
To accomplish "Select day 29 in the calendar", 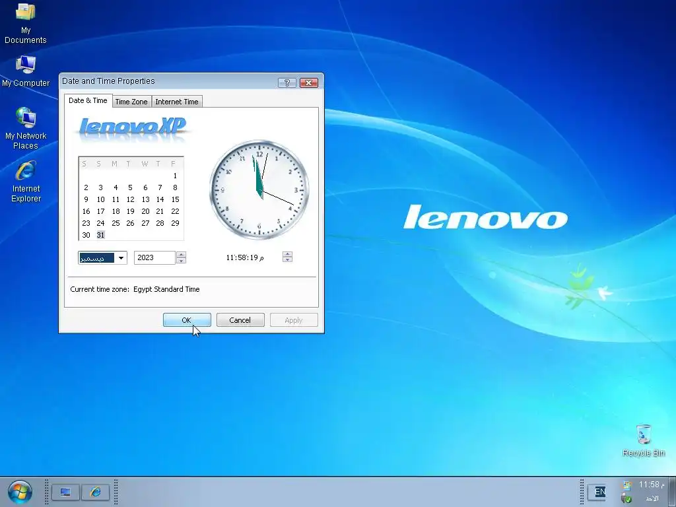I will [175, 223].
